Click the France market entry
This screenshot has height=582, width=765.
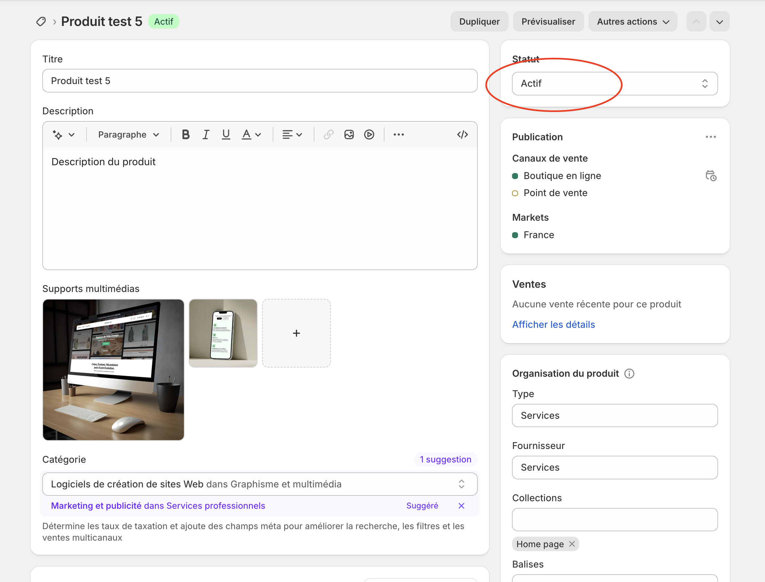tap(538, 235)
